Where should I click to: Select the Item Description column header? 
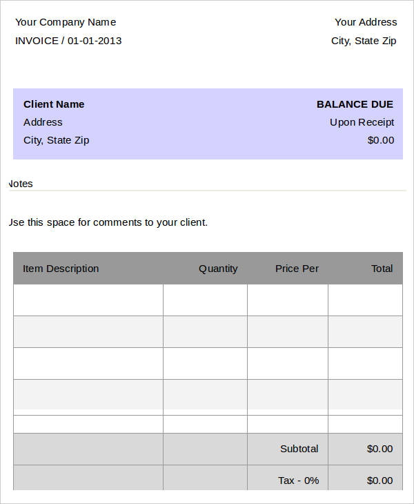tap(61, 269)
